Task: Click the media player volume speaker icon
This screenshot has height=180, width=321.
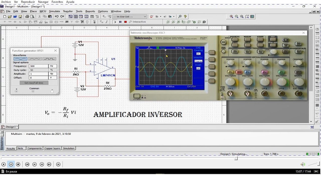Action: click(x=303, y=164)
